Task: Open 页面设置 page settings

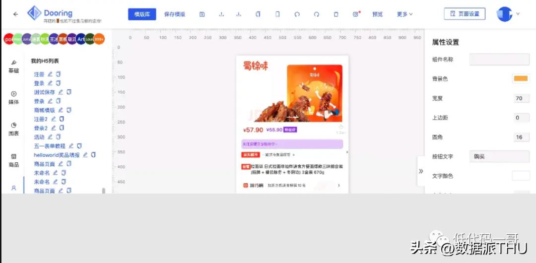Action: tap(465, 14)
